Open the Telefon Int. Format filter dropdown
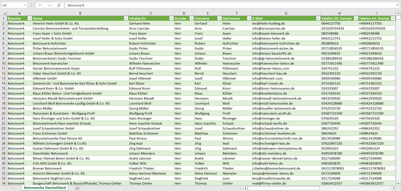The width and height of the screenshot is (401, 191). [x=393, y=18]
